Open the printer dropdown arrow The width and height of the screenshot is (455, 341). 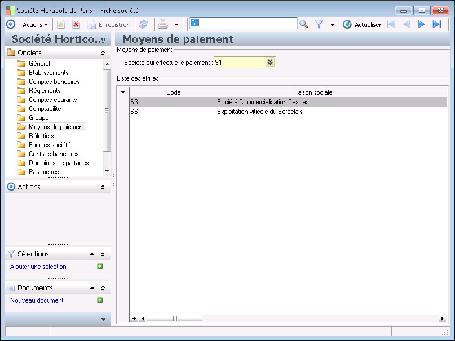tap(176, 25)
